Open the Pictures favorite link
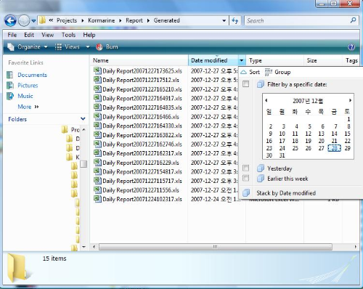The height and width of the screenshot is (289, 363). (28, 86)
